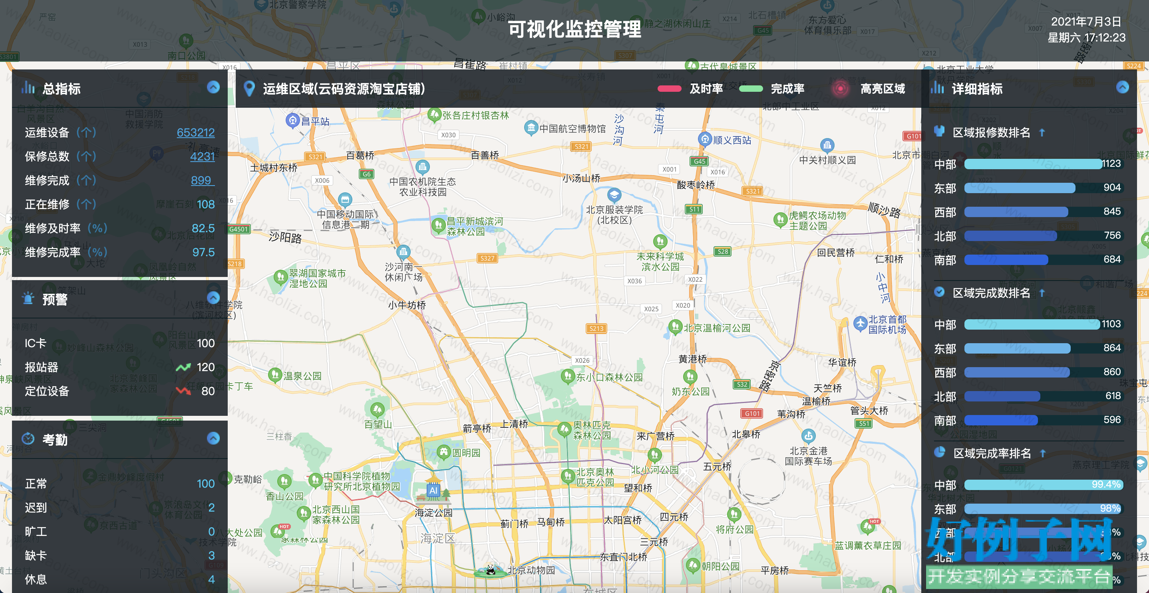Toggle the 高亮区域 legend item
This screenshot has width=1149, height=593.
click(868, 89)
